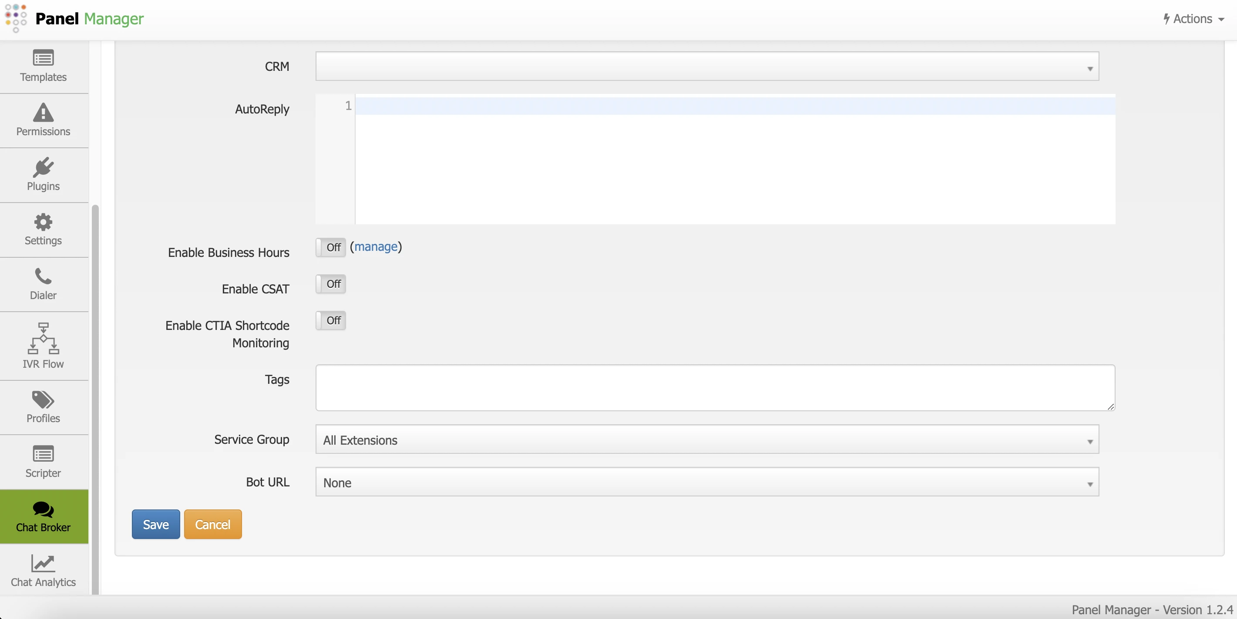
Task: Open the Profiles section
Action: [43, 406]
